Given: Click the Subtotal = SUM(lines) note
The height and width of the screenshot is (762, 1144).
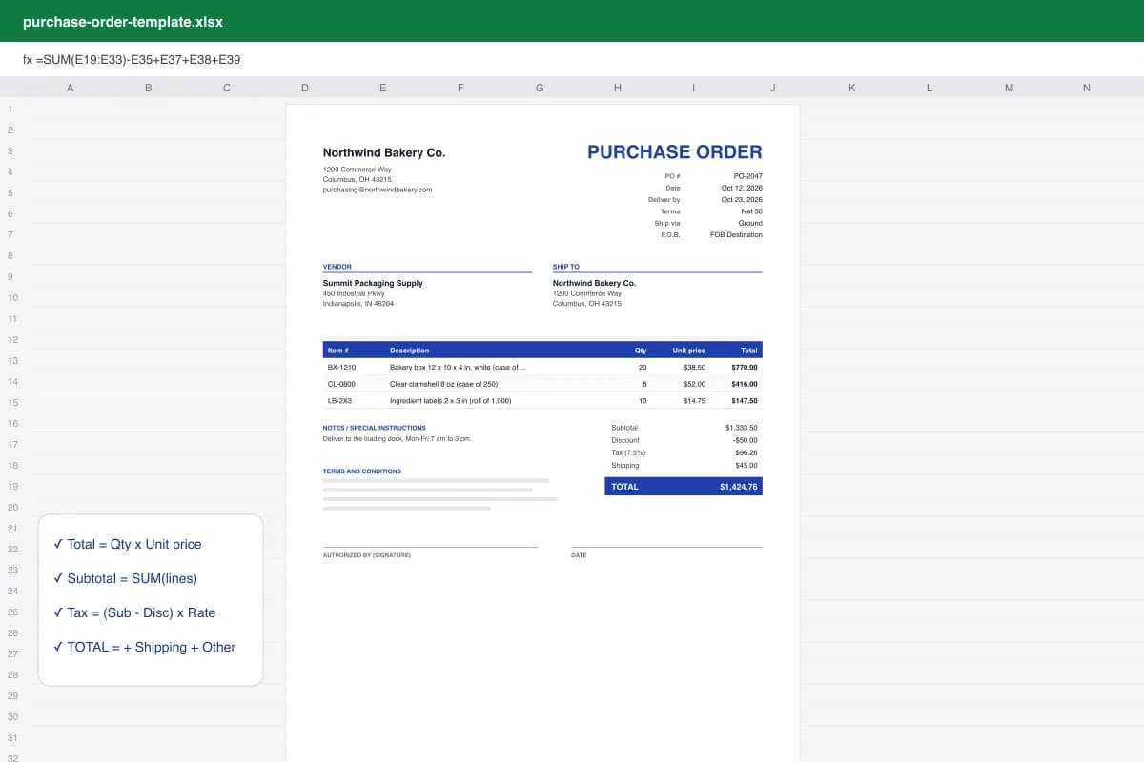Looking at the screenshot, I should click(126, 578).
